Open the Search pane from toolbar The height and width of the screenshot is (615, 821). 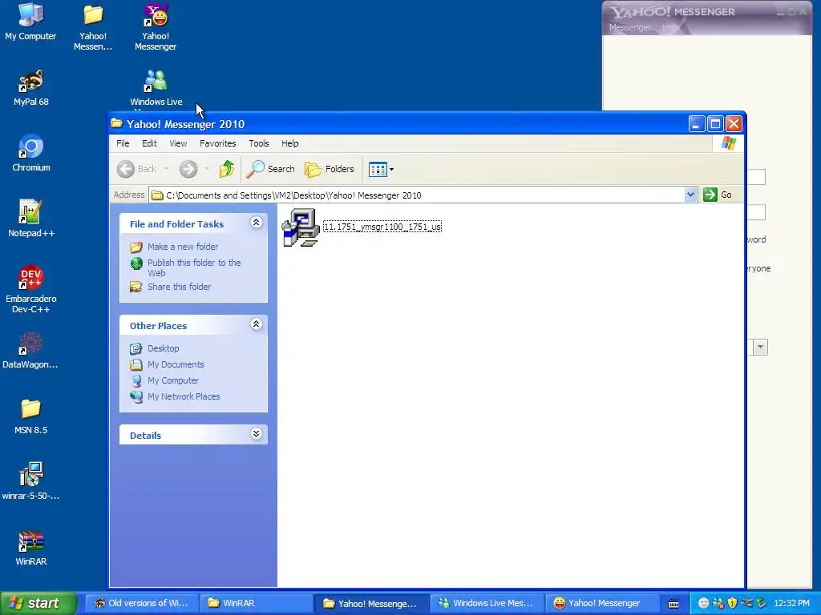coord(271,169)
